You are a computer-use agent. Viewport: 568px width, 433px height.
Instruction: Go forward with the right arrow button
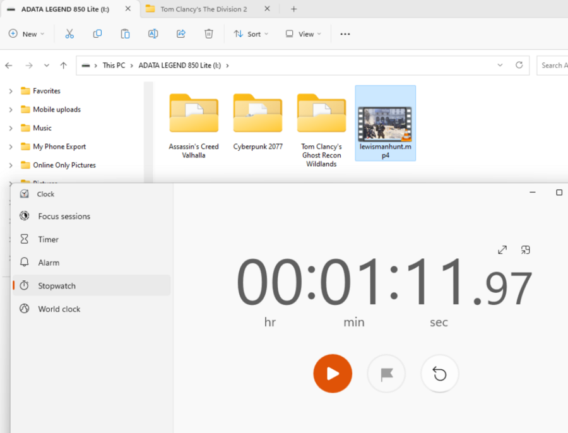point(29,66)
